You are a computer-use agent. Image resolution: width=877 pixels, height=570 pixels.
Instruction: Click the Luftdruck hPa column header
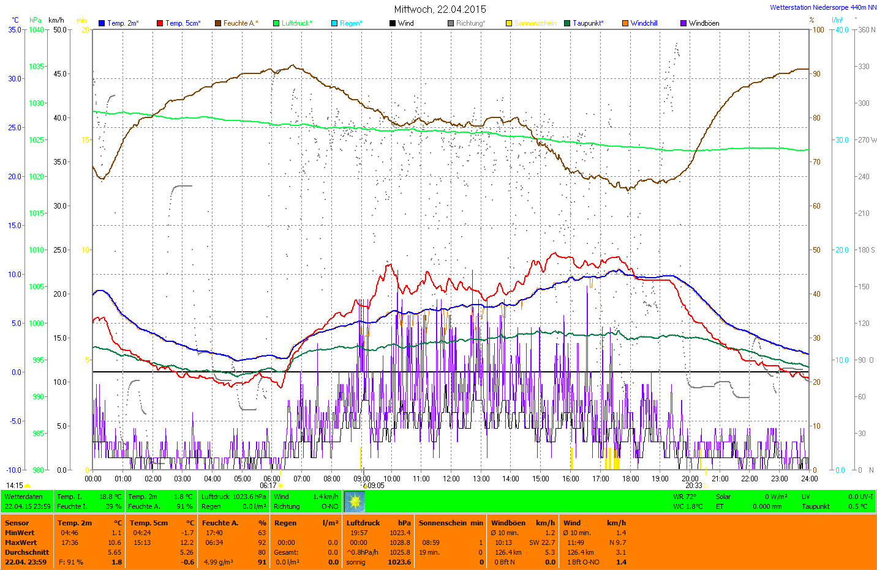click(x=378, y=523)
